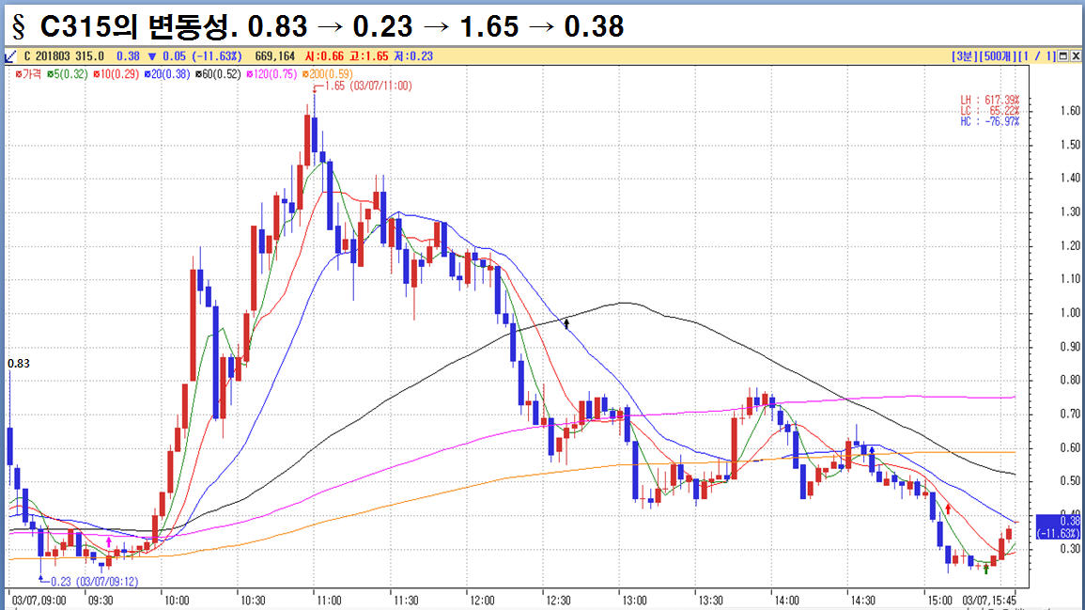Open the [1 / 1] page selector
Screen dimensions: 1085x610
coord(1036,55)
